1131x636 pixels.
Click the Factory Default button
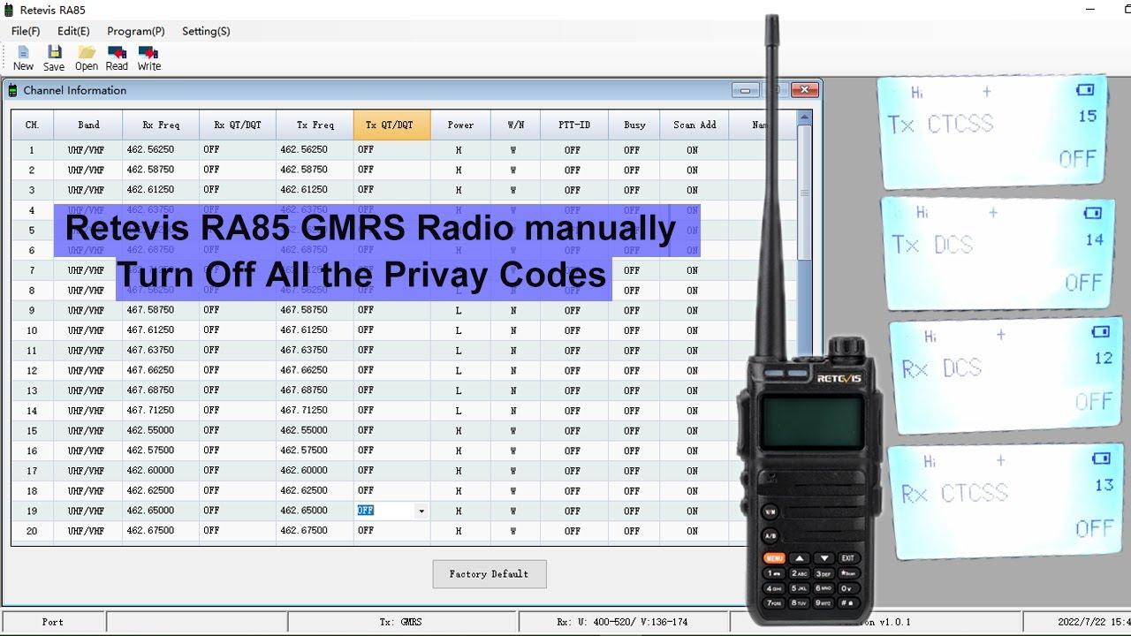pos(490,574)
